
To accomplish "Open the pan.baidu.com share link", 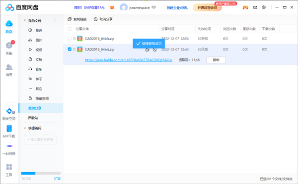I will 129,60.
